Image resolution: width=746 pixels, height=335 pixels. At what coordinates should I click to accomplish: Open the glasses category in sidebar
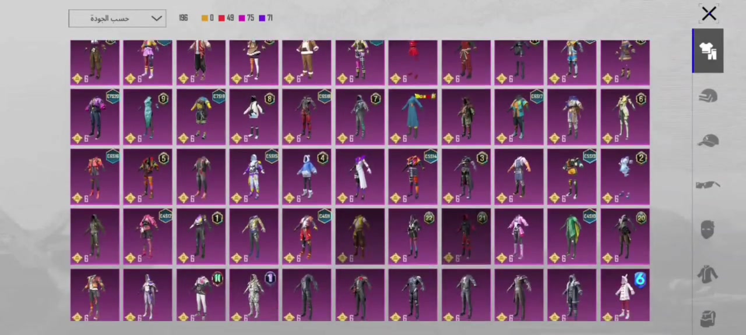coord(708,185)
